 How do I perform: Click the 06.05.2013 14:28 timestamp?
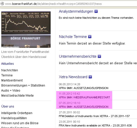click(x=69, y=84)
